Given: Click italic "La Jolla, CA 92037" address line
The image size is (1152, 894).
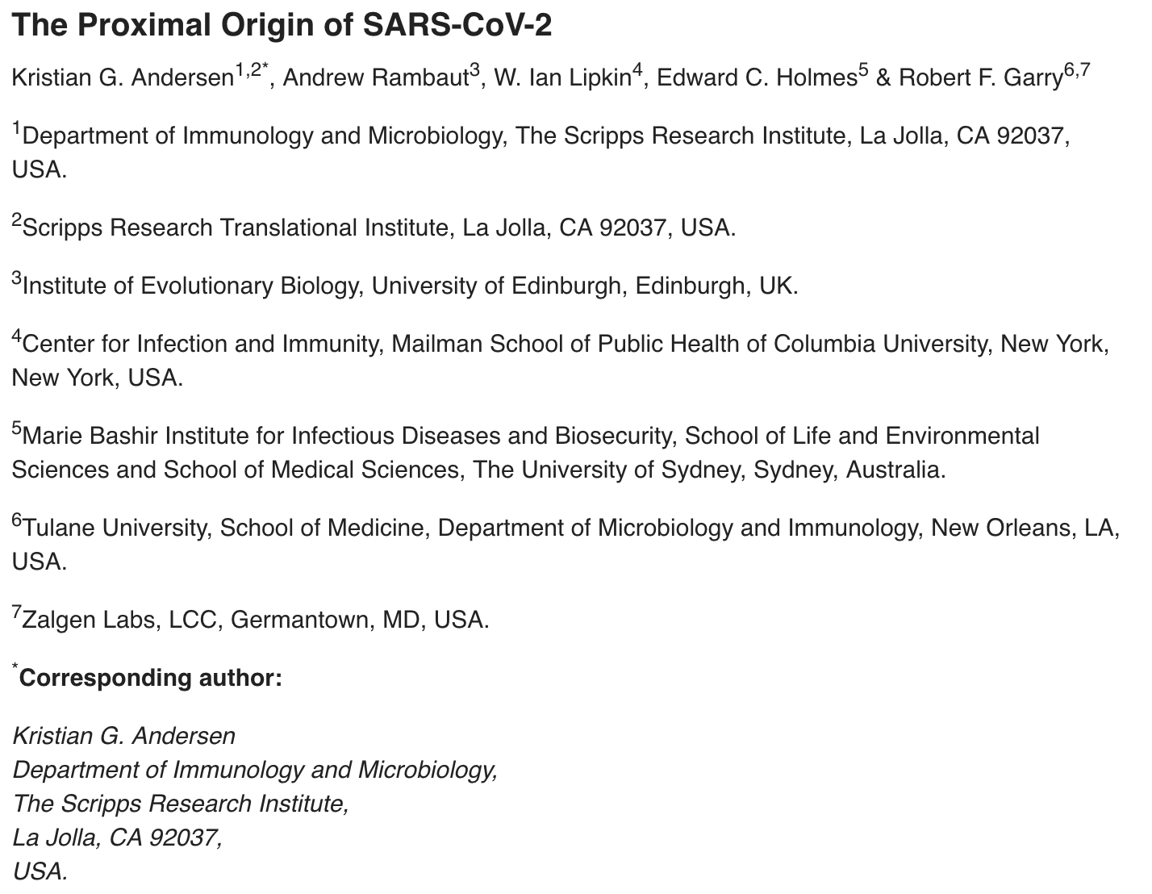Looking at the screenshot, I should (x=117, y=838).
